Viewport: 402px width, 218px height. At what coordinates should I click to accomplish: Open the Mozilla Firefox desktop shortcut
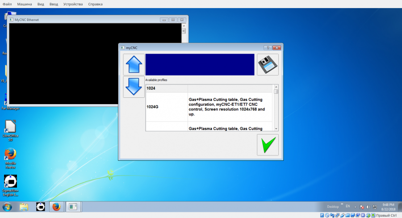pyautogui.click(x=11, y=155)
